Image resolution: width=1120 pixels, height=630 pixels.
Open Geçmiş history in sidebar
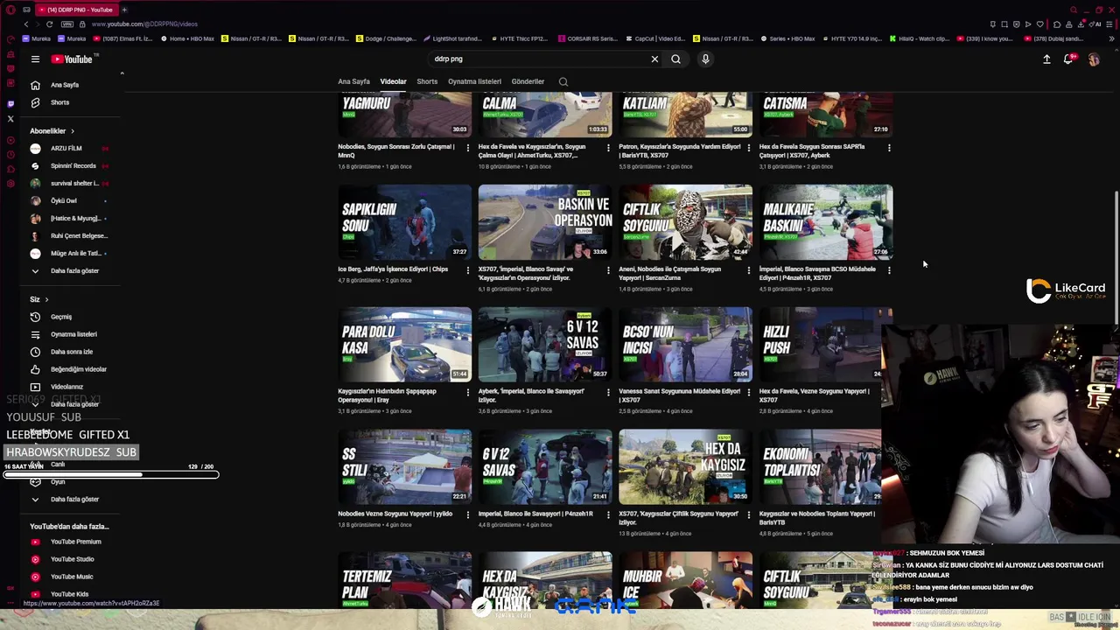pyautogui.click(x=61, y=317)
